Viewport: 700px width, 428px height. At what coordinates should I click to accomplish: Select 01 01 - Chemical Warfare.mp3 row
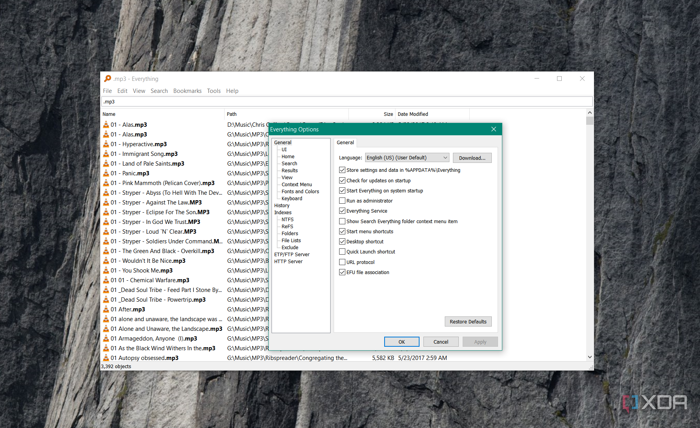click(x=150, y=280)
